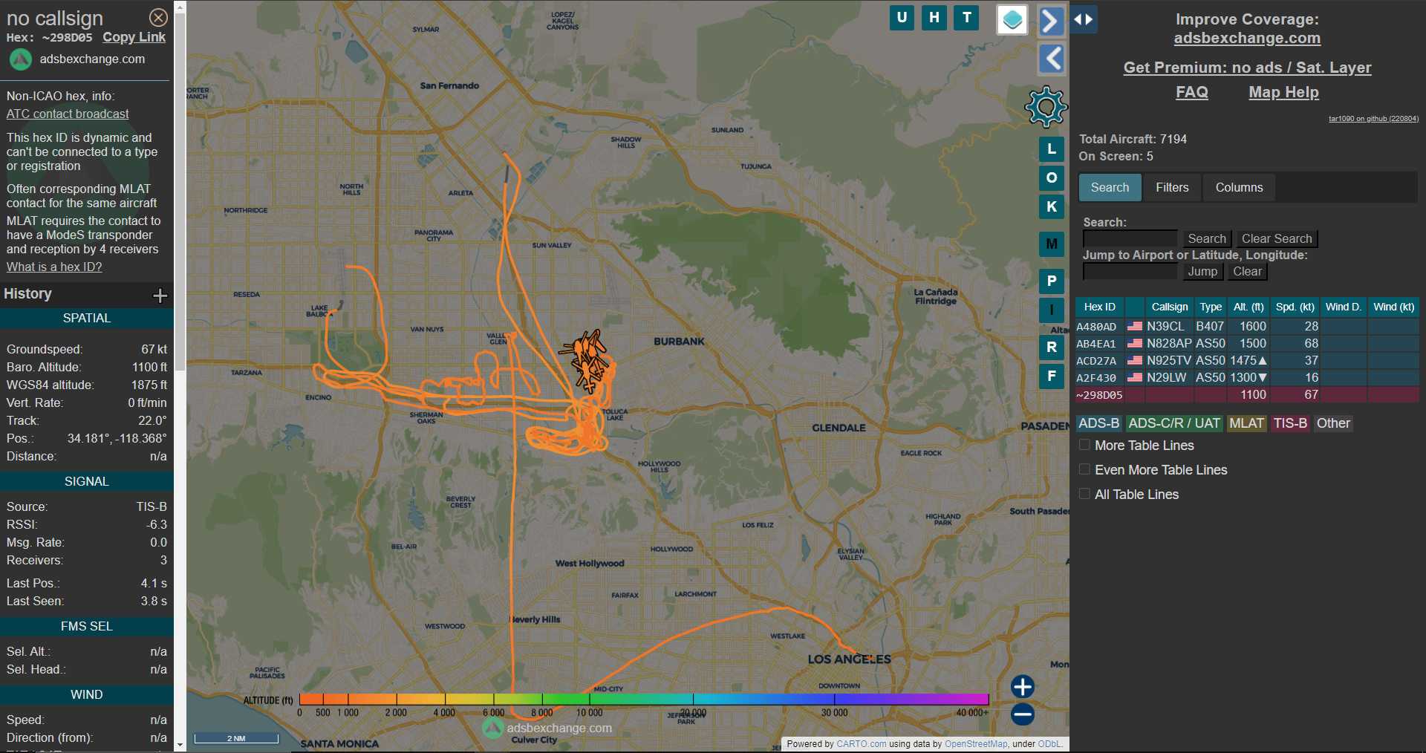Click the aircraft search input field
1426x753 pixels.
click(1130, 238)
